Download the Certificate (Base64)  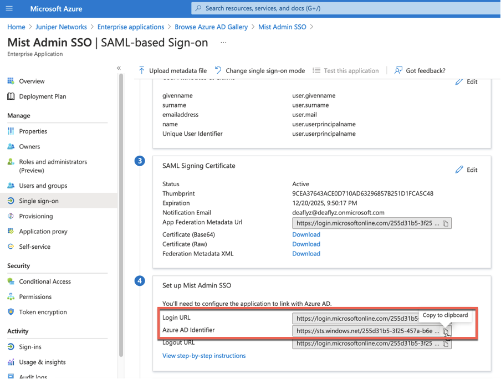[x=306, y=234]
